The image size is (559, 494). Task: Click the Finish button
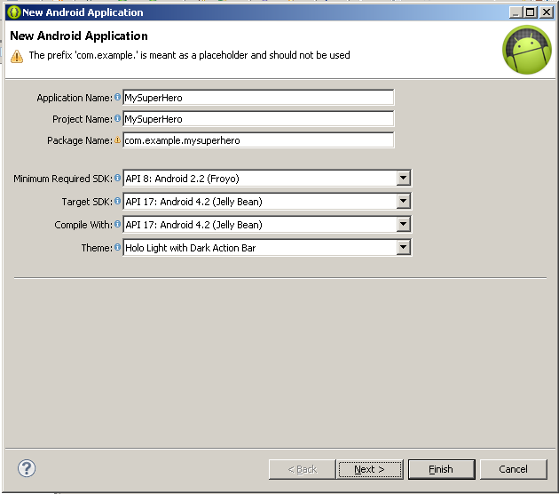point(441,469)
